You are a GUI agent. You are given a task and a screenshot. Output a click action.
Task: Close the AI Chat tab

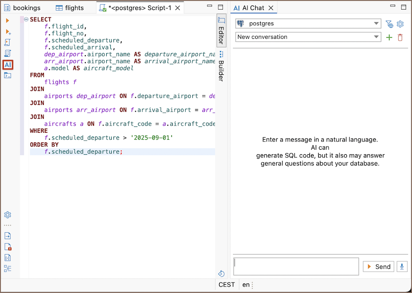(x=271, y=8)
